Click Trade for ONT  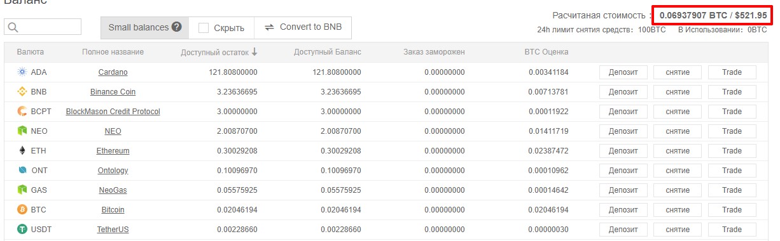click(x=732, y=171)
